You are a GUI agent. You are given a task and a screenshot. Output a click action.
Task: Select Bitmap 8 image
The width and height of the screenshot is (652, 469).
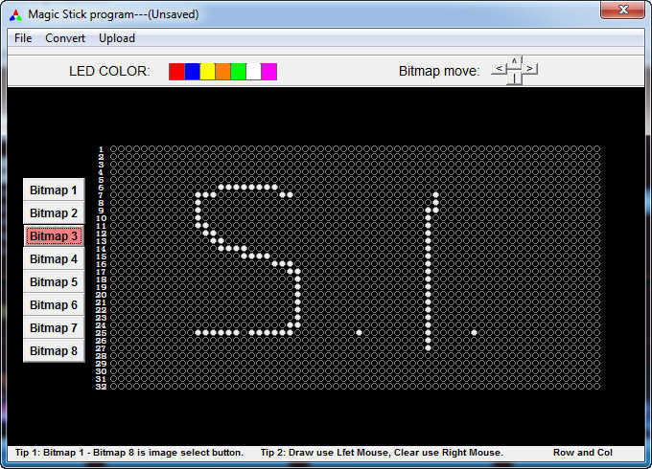54,350
